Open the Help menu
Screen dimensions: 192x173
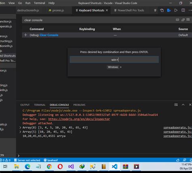51,3
